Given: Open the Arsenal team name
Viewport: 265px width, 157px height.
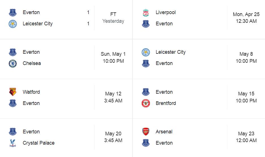Looking at the screenshot, I should (x=164, y=132).
